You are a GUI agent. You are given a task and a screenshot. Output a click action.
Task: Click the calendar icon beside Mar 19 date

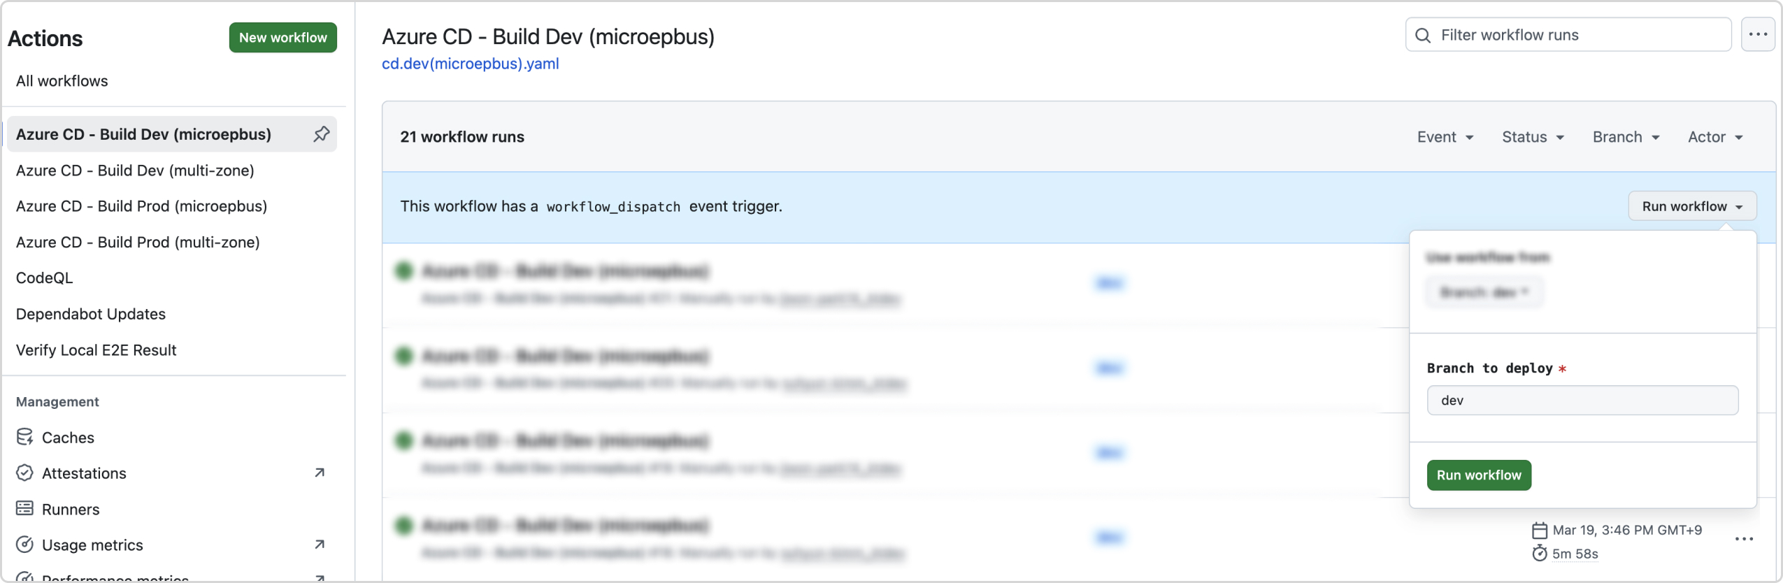(1540, 531)
